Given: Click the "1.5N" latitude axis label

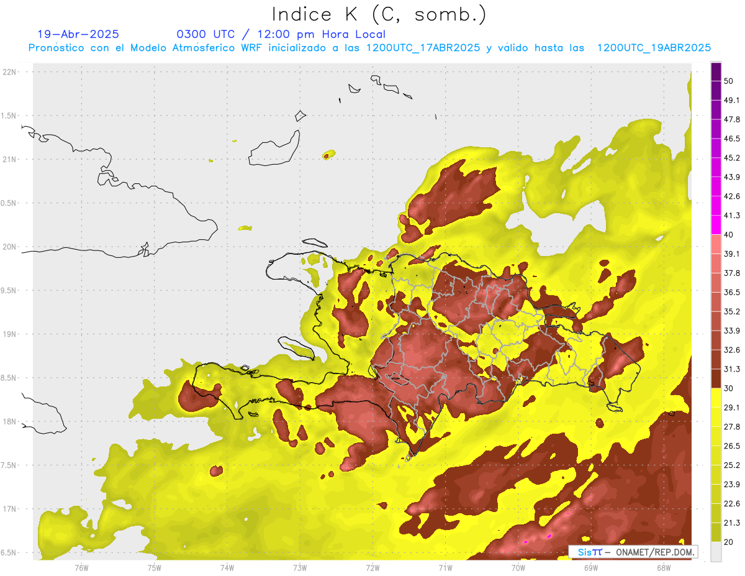Looking at the screenshot, I should [9, 116].
